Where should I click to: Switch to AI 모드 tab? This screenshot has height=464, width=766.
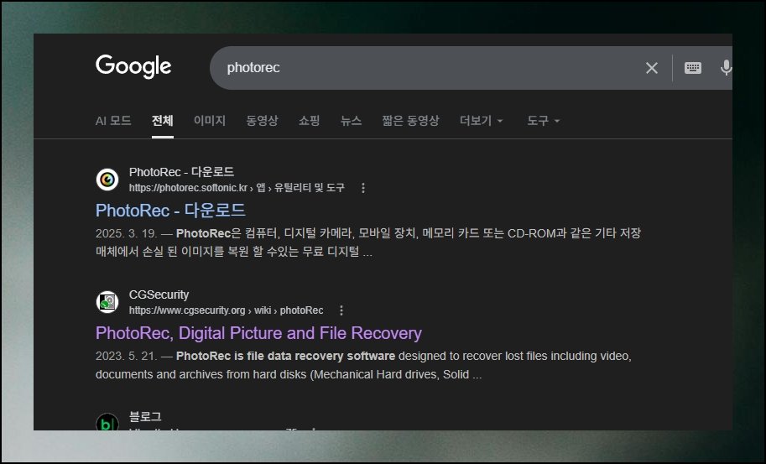[x=113, y=121]
